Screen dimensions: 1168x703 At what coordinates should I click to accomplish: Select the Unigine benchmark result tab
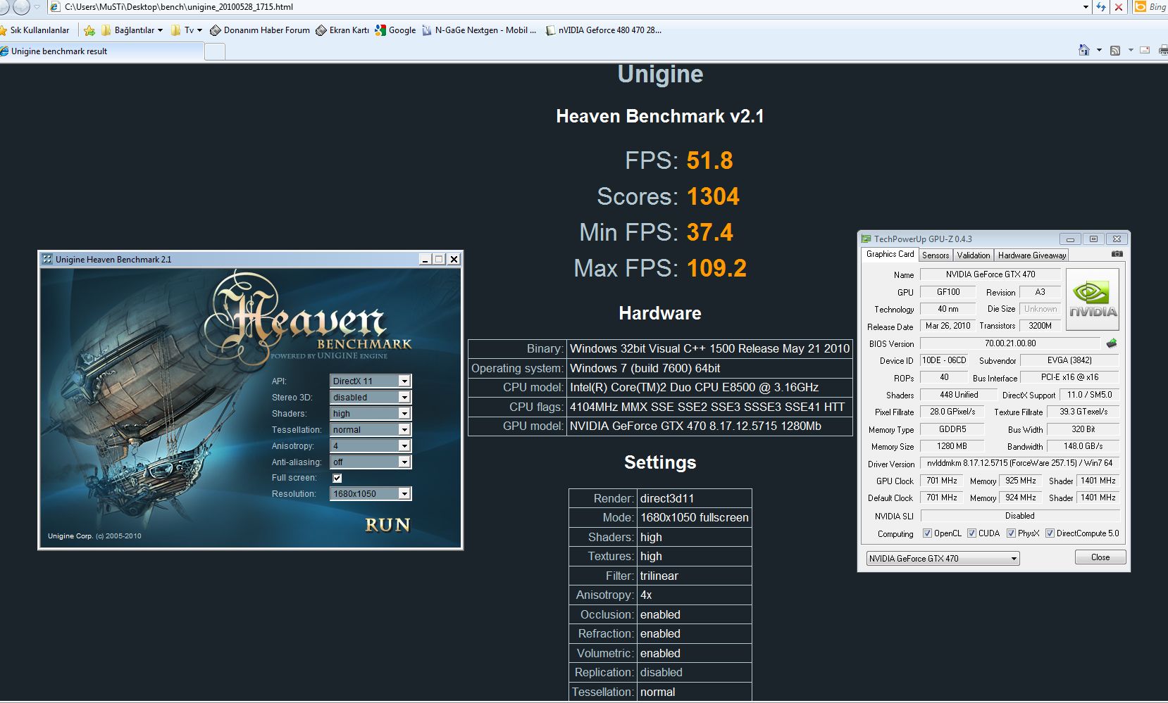click(x=101, y=51)
